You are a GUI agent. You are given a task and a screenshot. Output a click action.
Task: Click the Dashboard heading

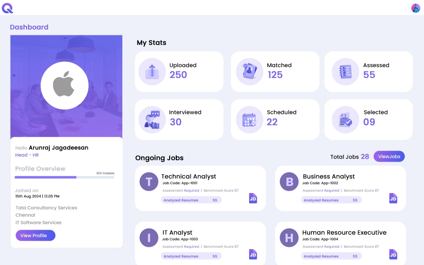click(29, 27)
